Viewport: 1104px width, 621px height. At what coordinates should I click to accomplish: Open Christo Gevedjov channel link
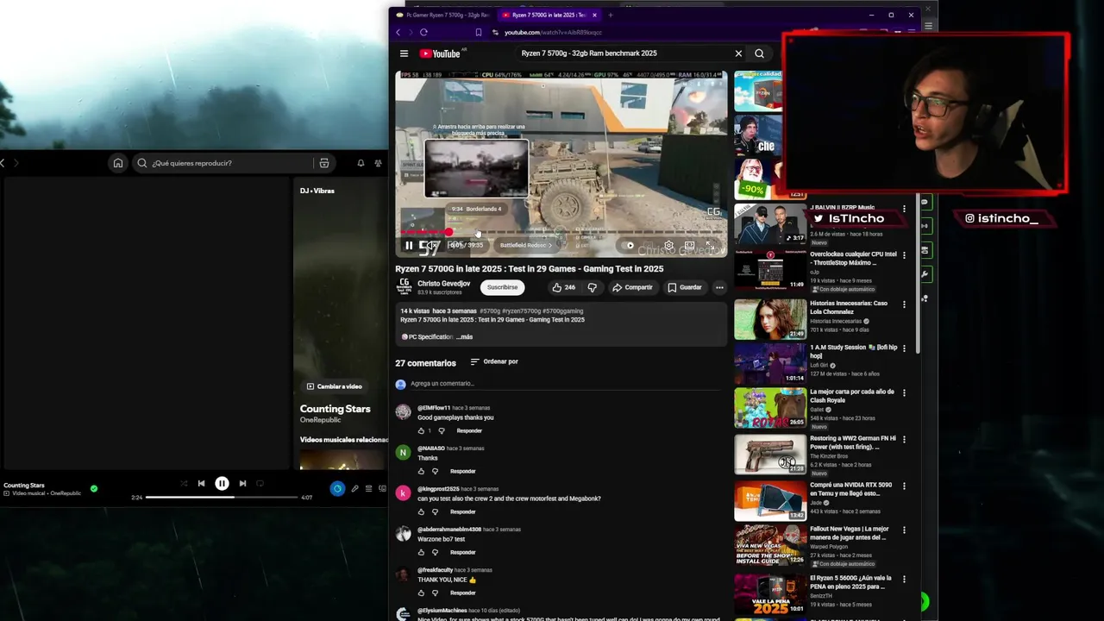tap(443, 283)
